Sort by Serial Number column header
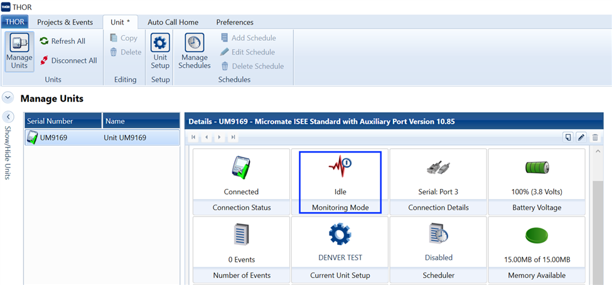This screenshot has height=285, width=612. (63, 121)
